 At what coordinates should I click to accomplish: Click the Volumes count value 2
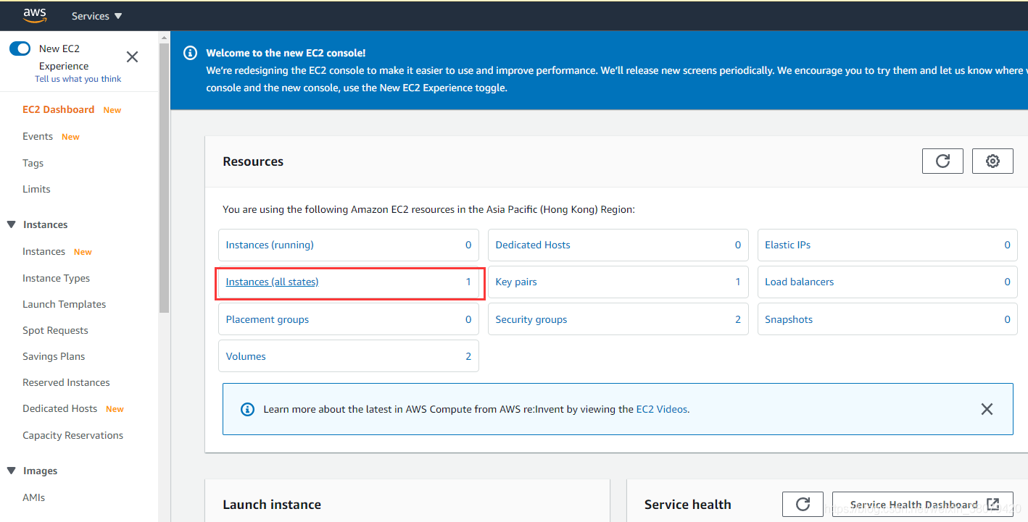pos(468,356)
